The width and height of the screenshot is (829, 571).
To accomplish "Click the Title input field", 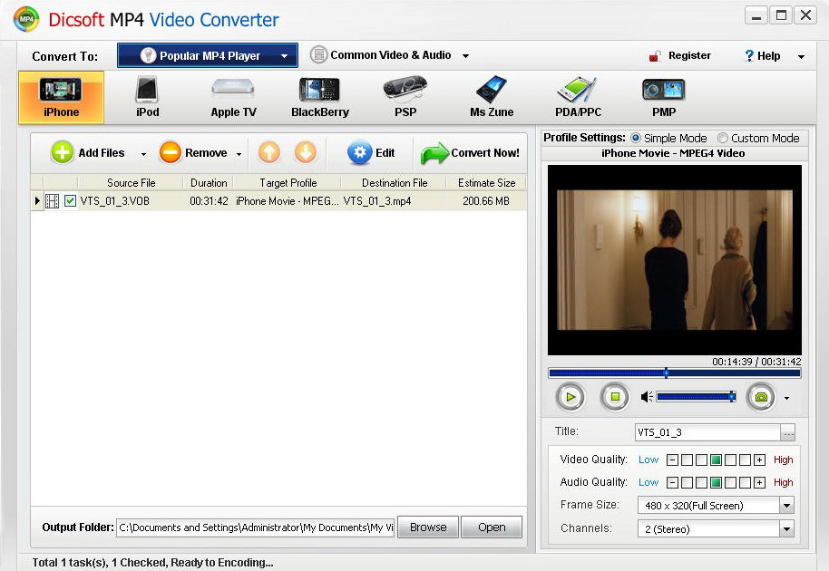I will tap(707, 432).
